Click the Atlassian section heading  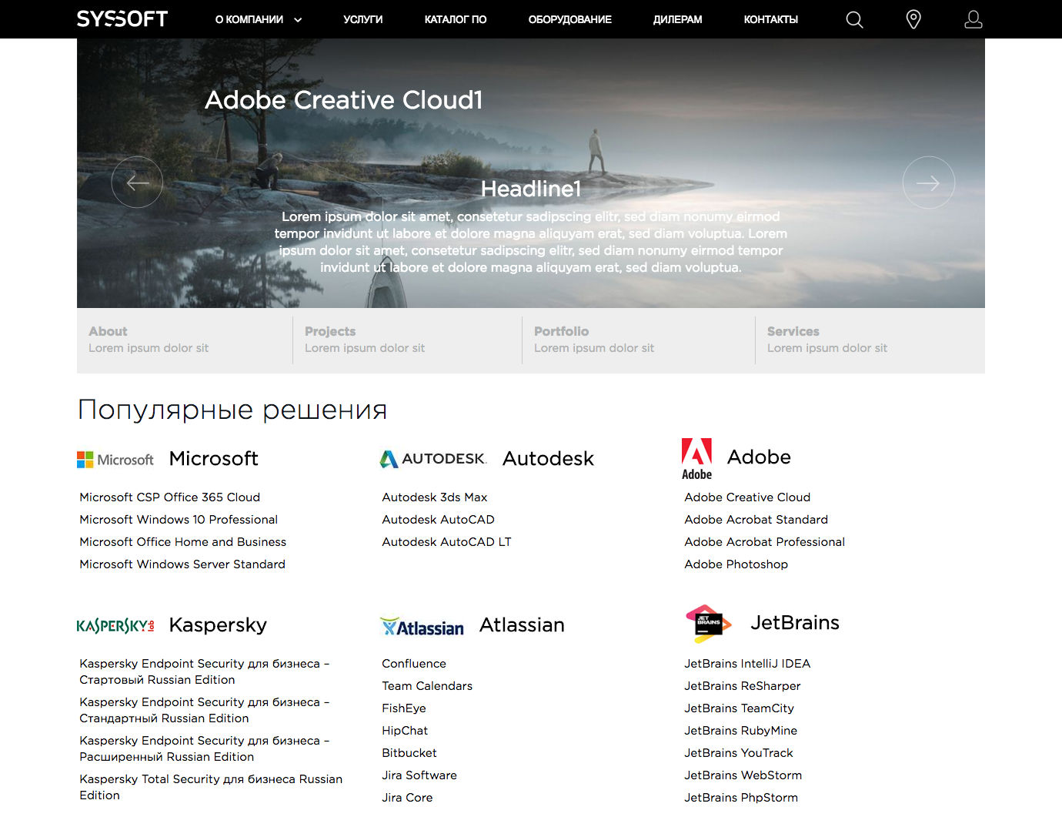(522, 625)
